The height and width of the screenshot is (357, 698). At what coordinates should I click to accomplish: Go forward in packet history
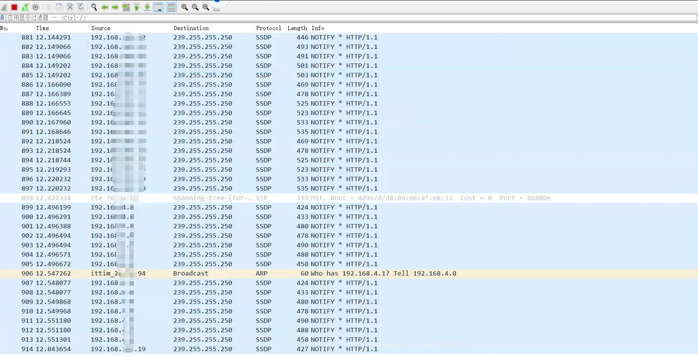(115, 7)
